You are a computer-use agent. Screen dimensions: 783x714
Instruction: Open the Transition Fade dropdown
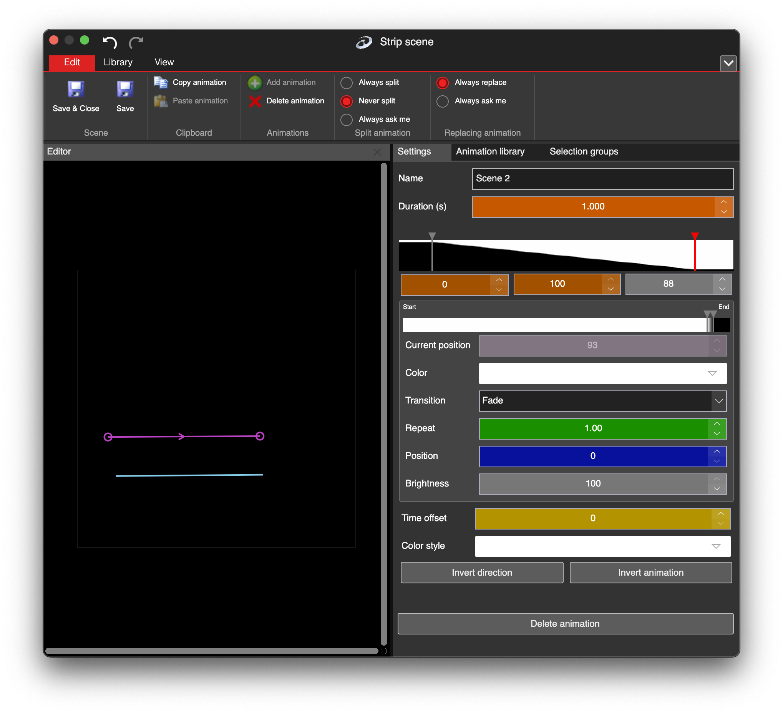[x=602, y=401]
